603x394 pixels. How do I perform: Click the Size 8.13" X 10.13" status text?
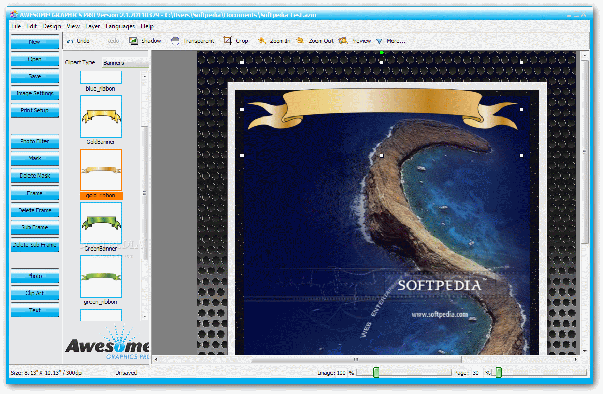pos(47,373)
